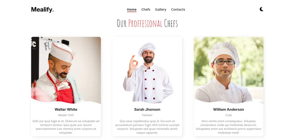Click the Master Chef role label

tap(66, 115)
